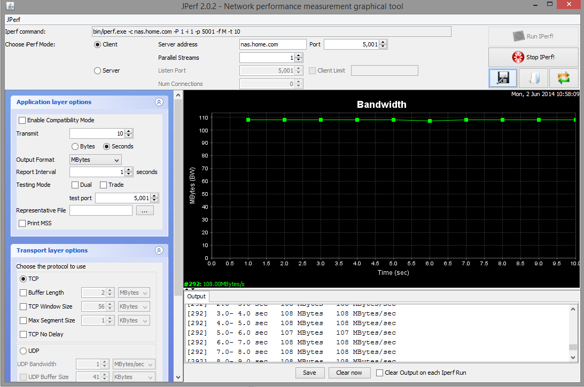Click the Iperf command text field
This screenshot has width=584, height=387.
tap(271, 31)
